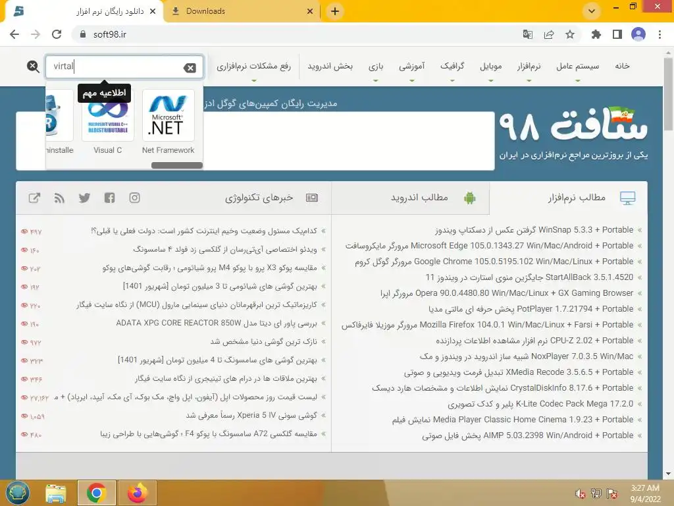The width and height of the screenshot is (674, 506).
Task: Open the RSS feed icon
Action: tap(59, 198)
